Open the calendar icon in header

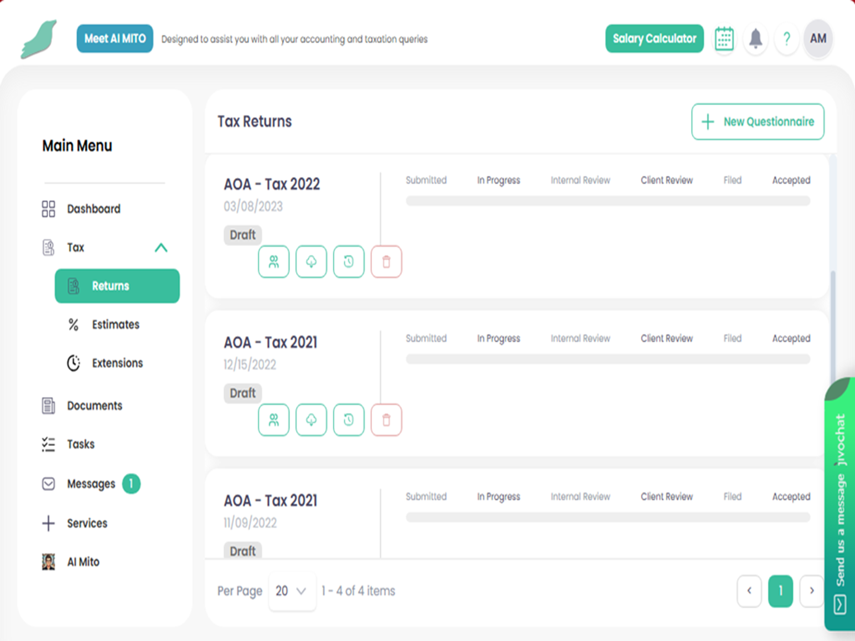coord(724,39)
